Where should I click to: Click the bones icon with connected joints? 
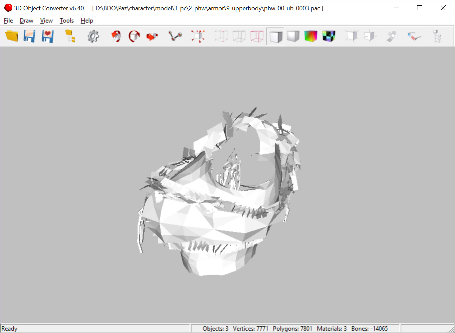tap(175, 36)
